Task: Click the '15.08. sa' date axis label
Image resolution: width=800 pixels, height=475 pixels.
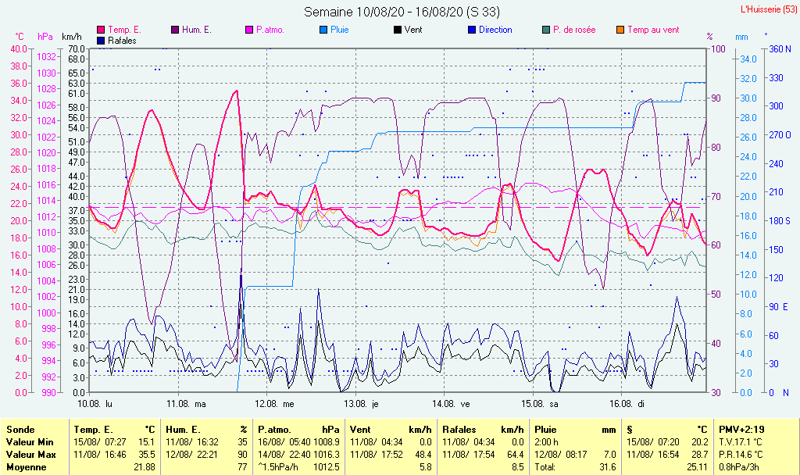Action: (540, 404)
